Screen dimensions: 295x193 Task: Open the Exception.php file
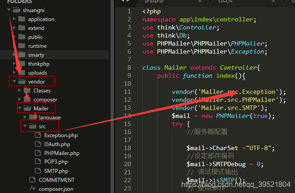pos(61,135)
